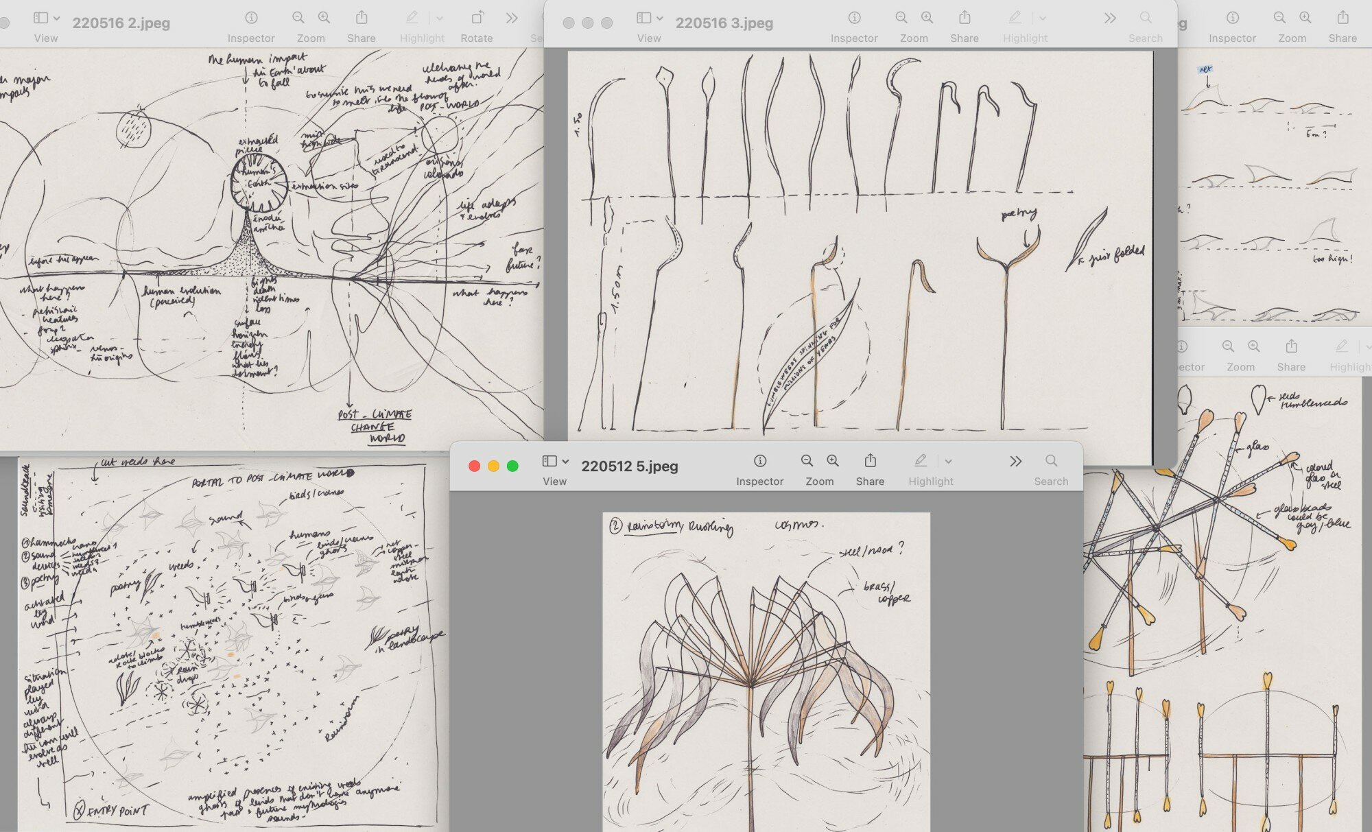1372x832 pixels.
Task: Open Inspector in 220512 5.jpeg window
Action: pyautogui.click(x=759, y=462)
